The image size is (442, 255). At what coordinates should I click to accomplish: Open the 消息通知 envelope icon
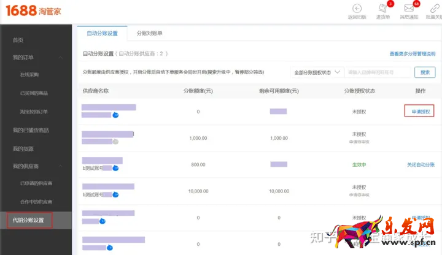click(x=409, y=8)
